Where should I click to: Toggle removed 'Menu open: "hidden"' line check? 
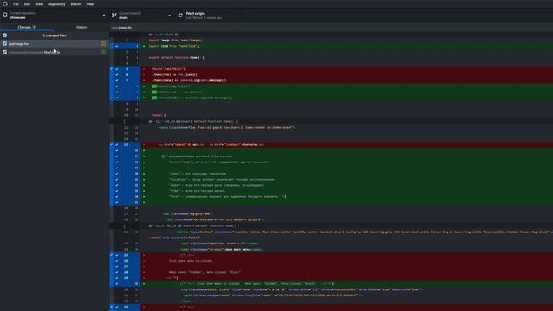pyautogui.click(x=117, y=272)
